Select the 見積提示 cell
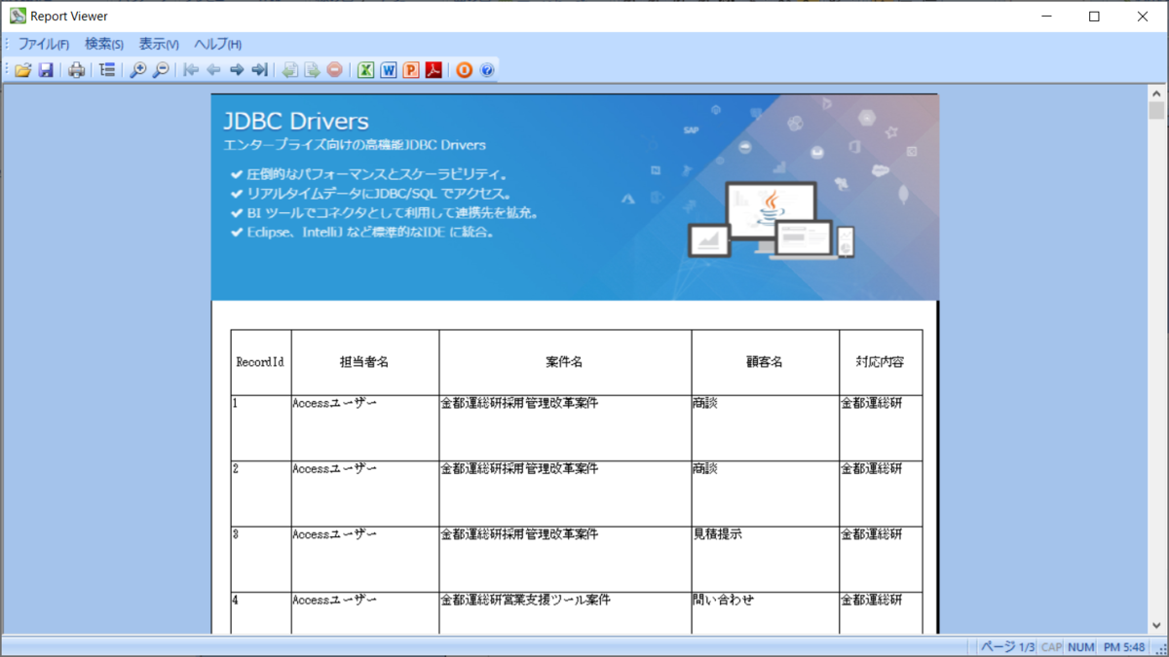Viewport: 1169px width, 657px height. pyautogui.click(x=765, y=559)
